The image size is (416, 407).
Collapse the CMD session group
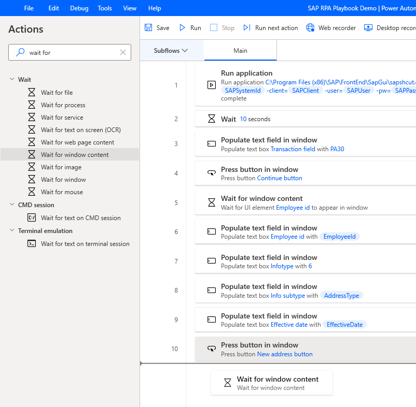coord(12,205)
